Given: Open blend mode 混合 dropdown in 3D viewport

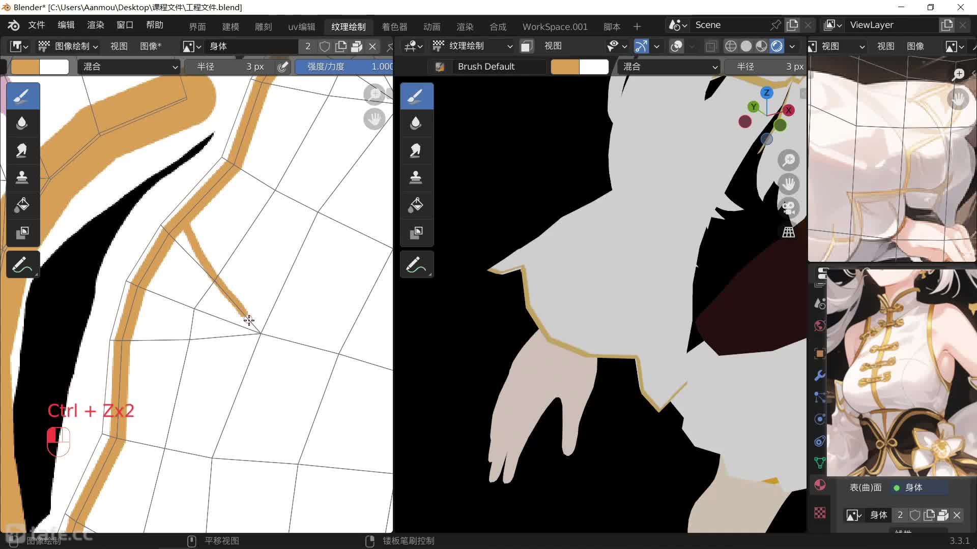Looking at the screenshot, I should (x=669, y=67).
